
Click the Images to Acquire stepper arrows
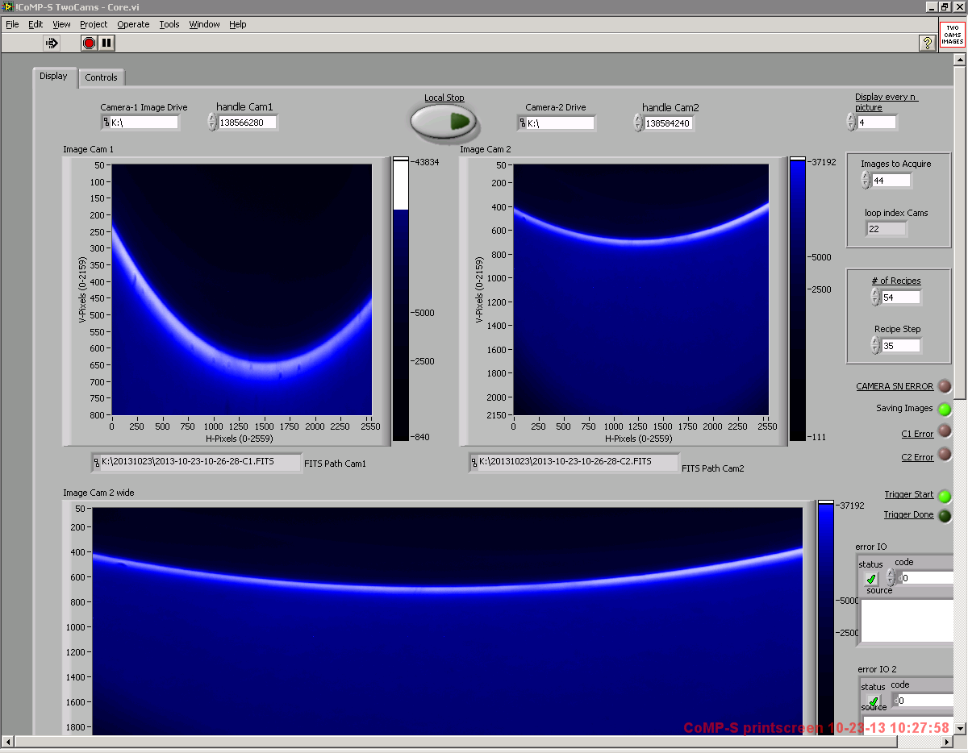pyautogui.click(x=866, y=181)
